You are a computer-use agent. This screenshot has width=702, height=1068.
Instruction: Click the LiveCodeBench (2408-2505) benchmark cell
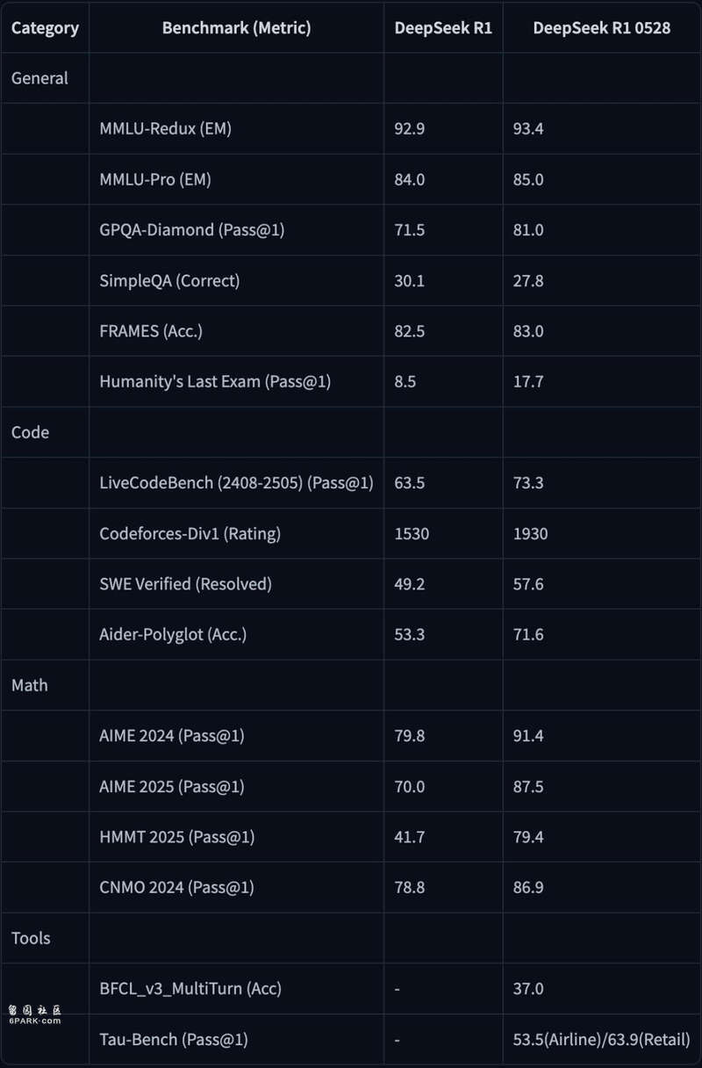coord(236,482)
